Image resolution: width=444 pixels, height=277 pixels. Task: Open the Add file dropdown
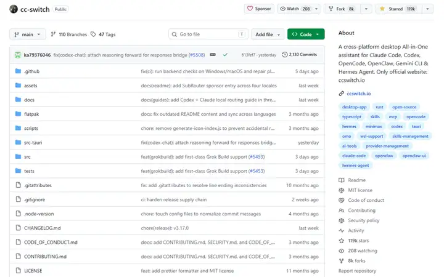coord(268,34)
